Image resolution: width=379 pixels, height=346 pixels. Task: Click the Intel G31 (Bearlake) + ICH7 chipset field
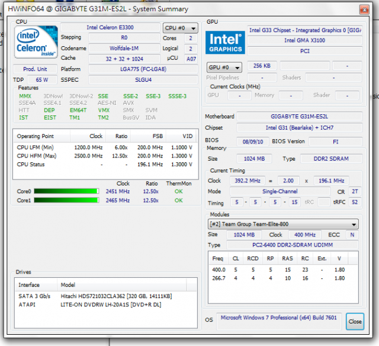[300, 127]
